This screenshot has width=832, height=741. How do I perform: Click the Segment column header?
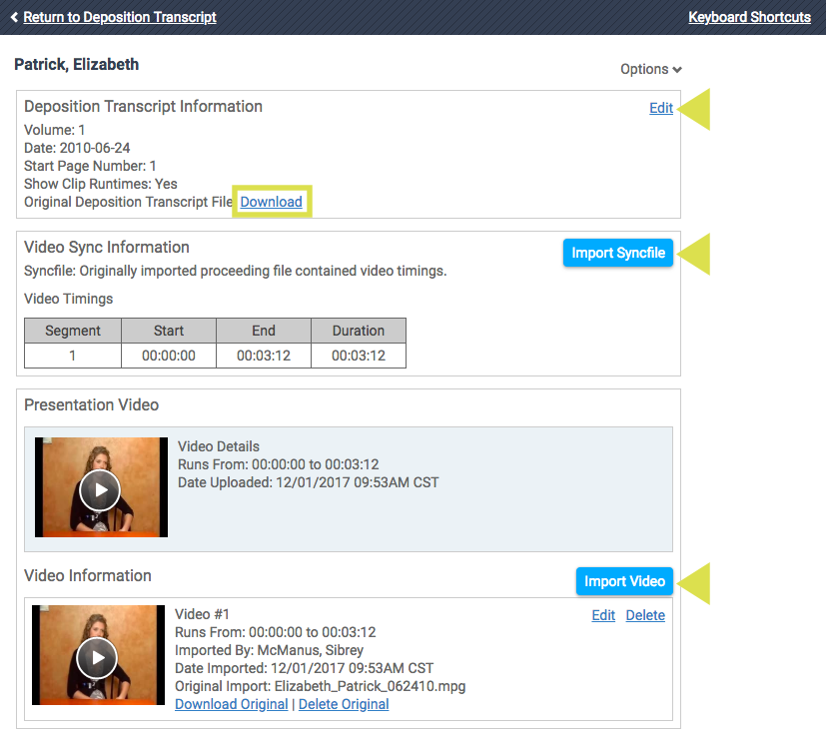pos(73,331)
